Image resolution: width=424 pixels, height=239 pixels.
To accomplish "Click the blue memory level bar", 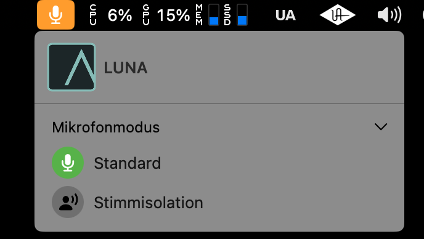I will pos(214,21).
